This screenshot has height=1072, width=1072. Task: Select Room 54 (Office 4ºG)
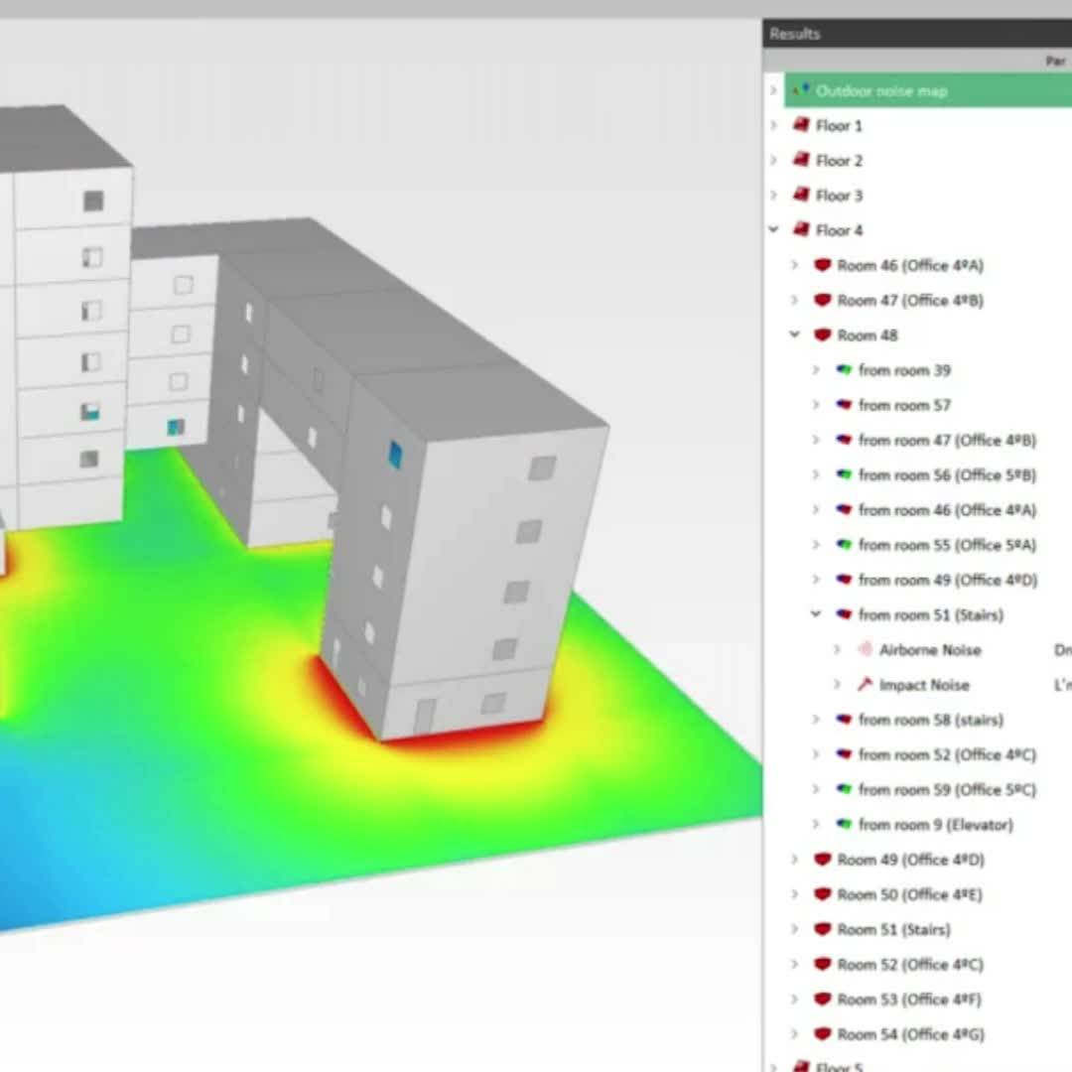tap(910, 1034)
